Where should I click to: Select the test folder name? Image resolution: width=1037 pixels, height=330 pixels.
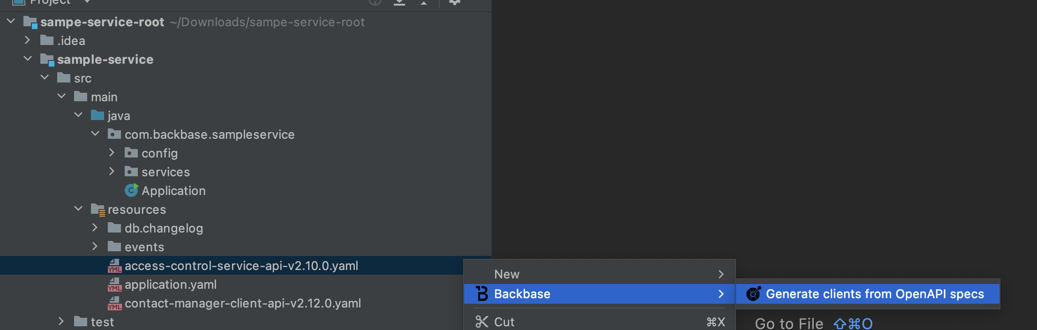[102, 322]
